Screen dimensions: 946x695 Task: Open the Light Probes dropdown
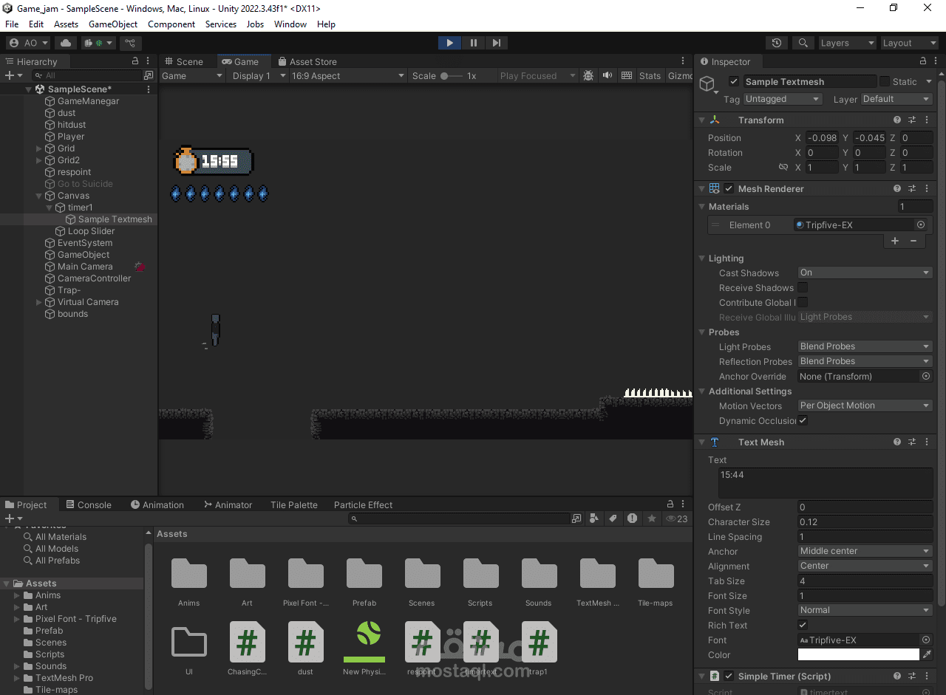865,346
